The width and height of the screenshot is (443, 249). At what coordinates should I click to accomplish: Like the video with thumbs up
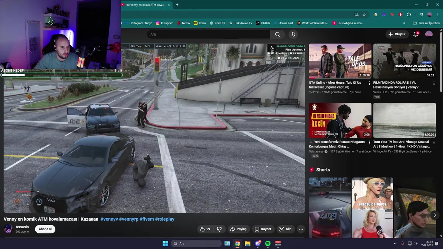(x=205, y=229)
